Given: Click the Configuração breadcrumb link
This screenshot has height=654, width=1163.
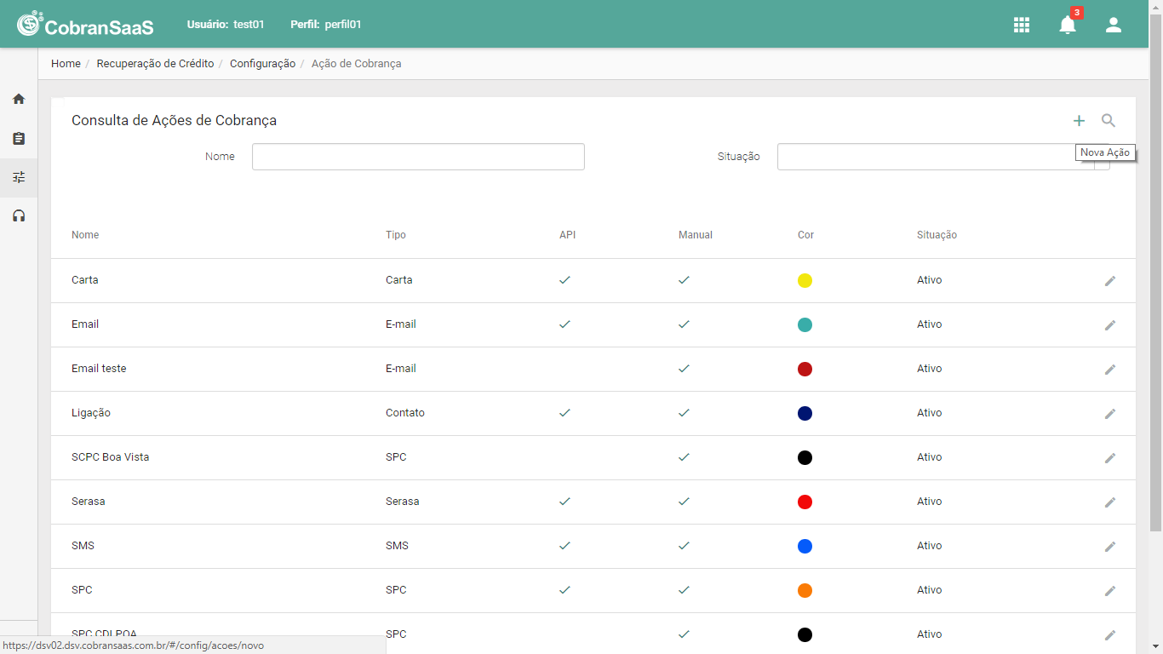Looking at the screenshot, I should pos(262,64).
